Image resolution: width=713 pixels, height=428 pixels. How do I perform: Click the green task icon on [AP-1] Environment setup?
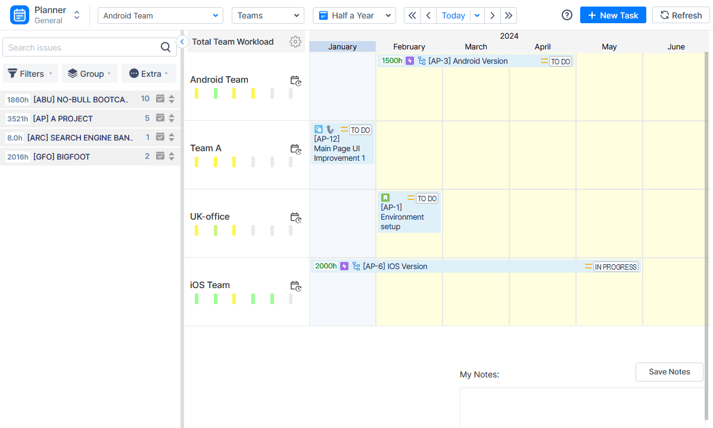tap(385, 197)
